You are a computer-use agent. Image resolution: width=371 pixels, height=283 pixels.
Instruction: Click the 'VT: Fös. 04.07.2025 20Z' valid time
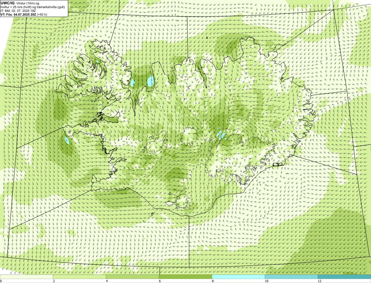coord(18,14)
